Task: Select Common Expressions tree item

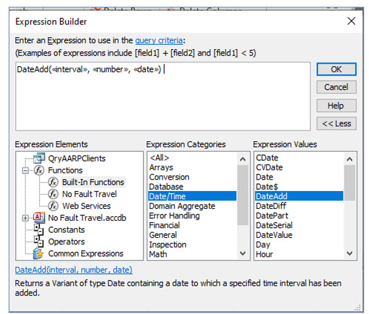Action: coord(86,253)
